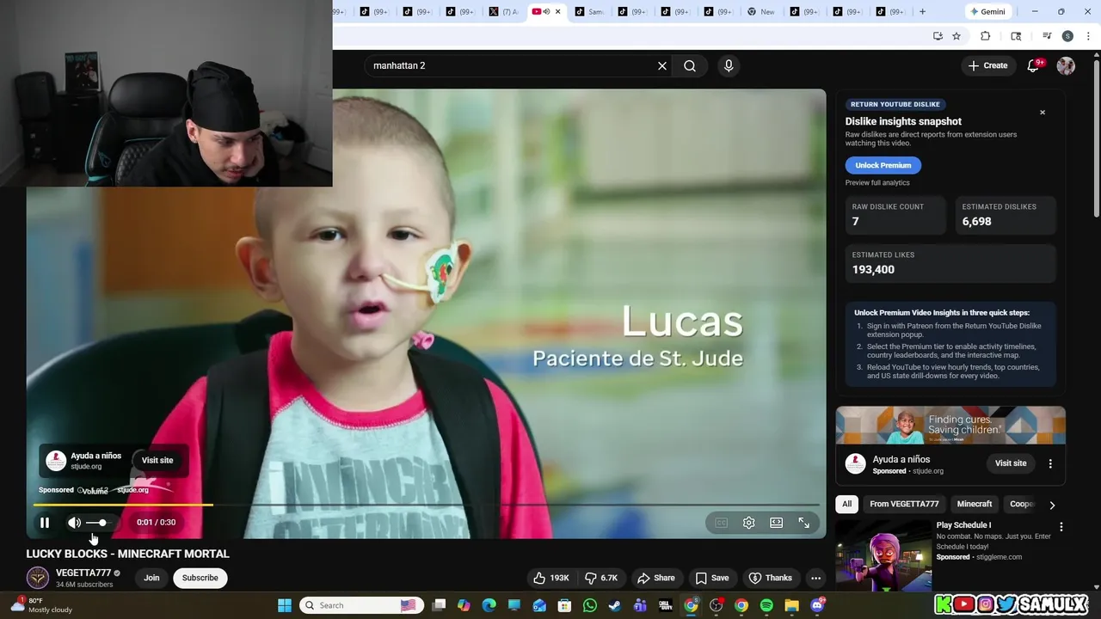
Task: Open Preview full analytics link
Action: 877,183
